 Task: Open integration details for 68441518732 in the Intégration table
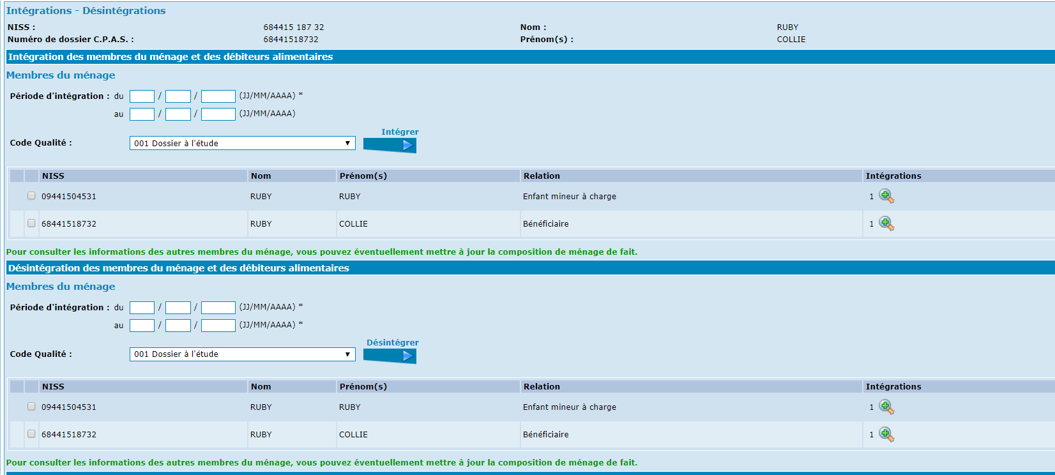[x=886, y=223]
